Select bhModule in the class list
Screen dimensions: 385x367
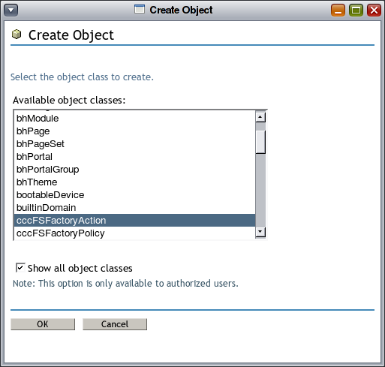point(134,119)
